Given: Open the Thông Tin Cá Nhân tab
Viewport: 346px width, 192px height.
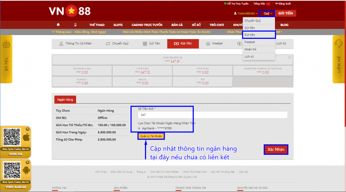Looking at the screenshot, I should [x=75, y=44].
